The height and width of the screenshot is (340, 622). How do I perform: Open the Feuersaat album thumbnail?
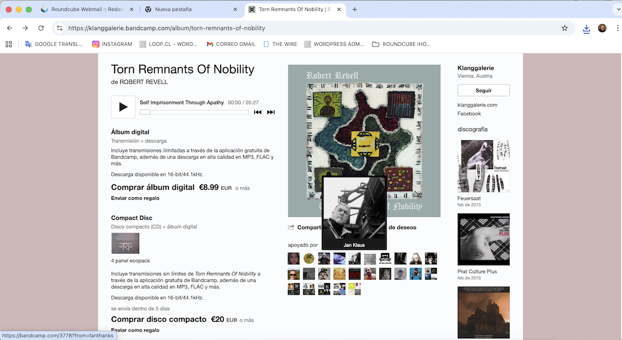coord(484,167)
